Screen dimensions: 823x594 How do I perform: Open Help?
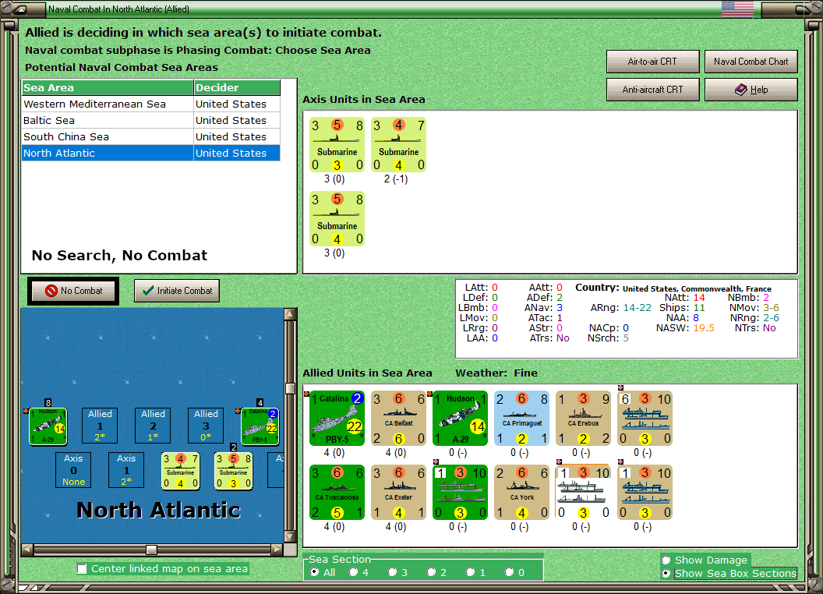(751, 90)
